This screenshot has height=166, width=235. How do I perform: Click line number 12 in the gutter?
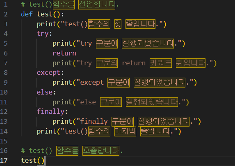(x=4, y=112)
